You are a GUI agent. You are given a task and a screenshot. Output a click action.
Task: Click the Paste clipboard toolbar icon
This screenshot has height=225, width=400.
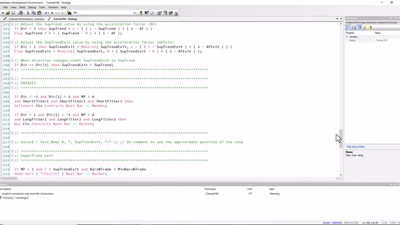point(39,12)
